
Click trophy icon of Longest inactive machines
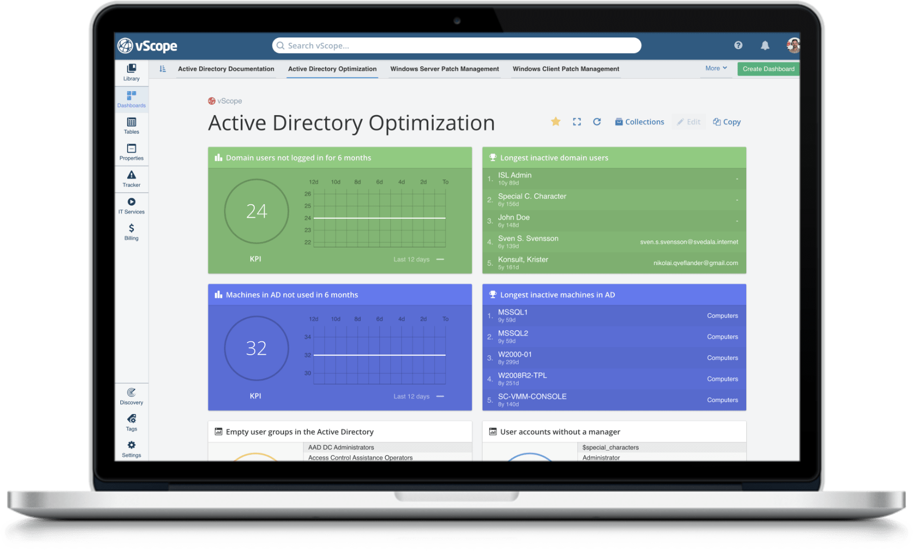coord(492,294)
